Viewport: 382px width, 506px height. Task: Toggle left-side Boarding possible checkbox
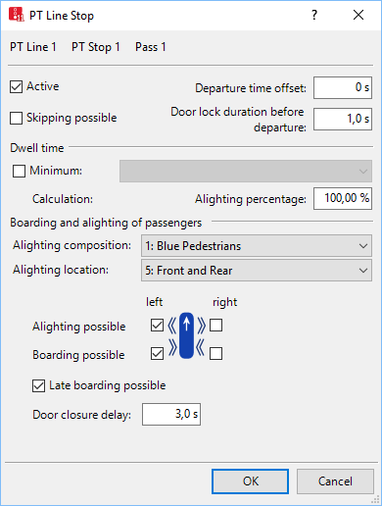click(x=157, y=353)
